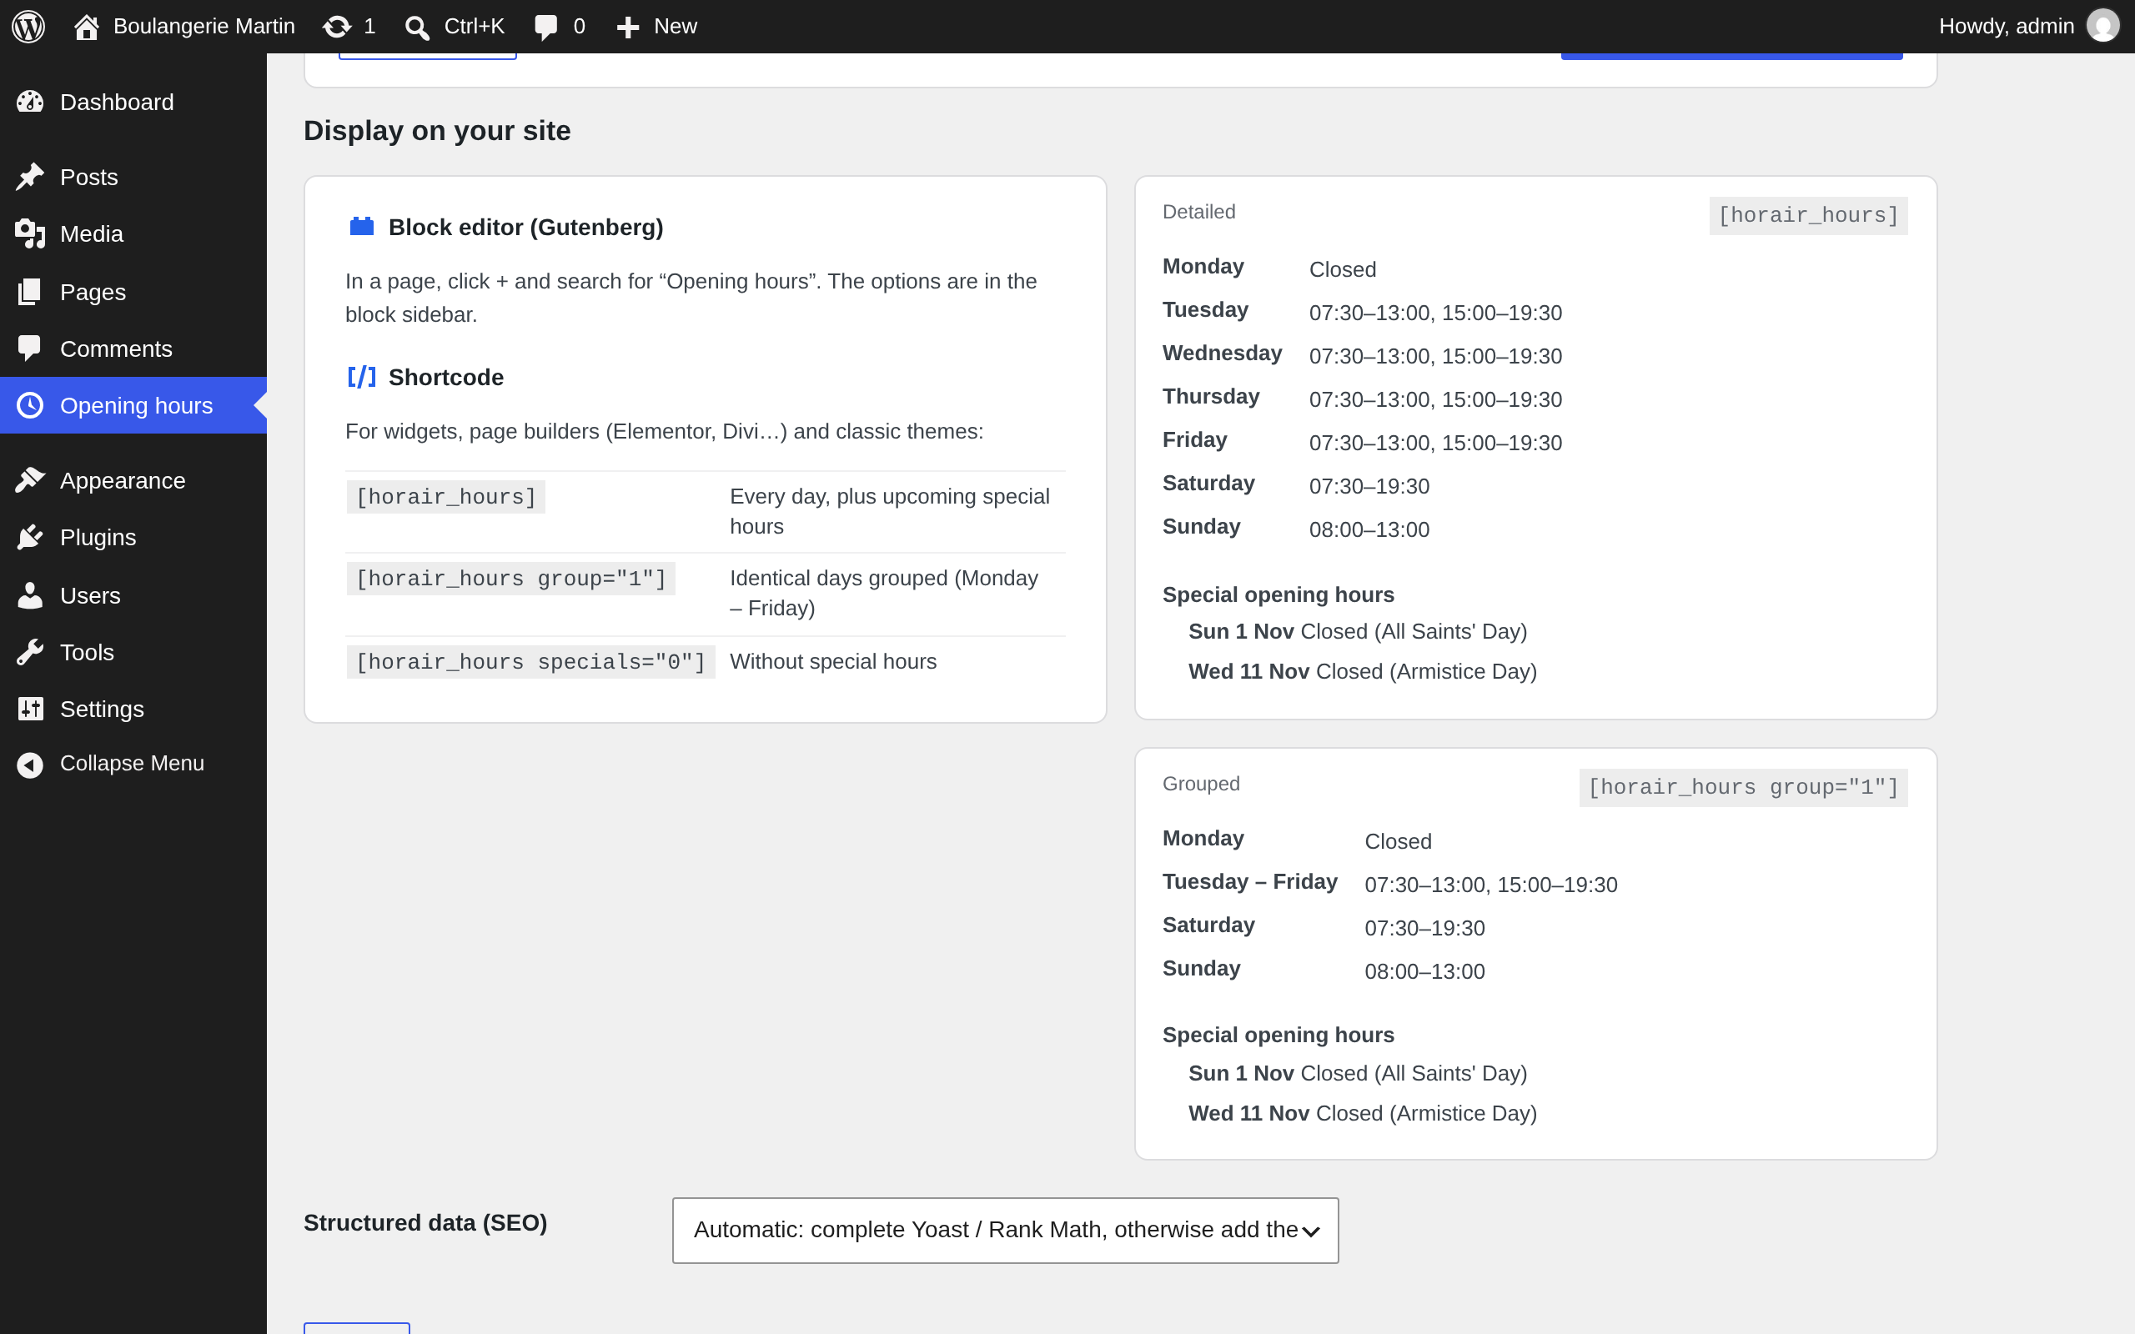Click the Boulangerie Martin site name link

(x=203, y=27)
